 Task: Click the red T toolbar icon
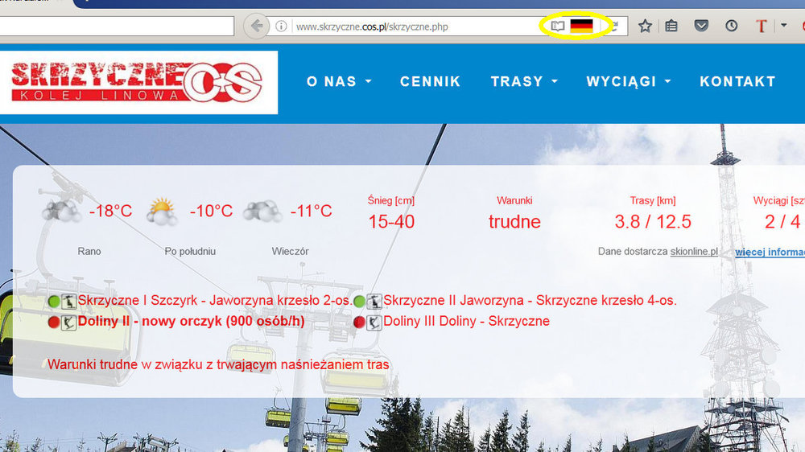pos(762,26)
